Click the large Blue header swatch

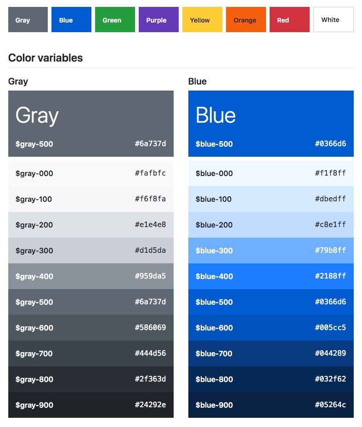coord(271,124)
